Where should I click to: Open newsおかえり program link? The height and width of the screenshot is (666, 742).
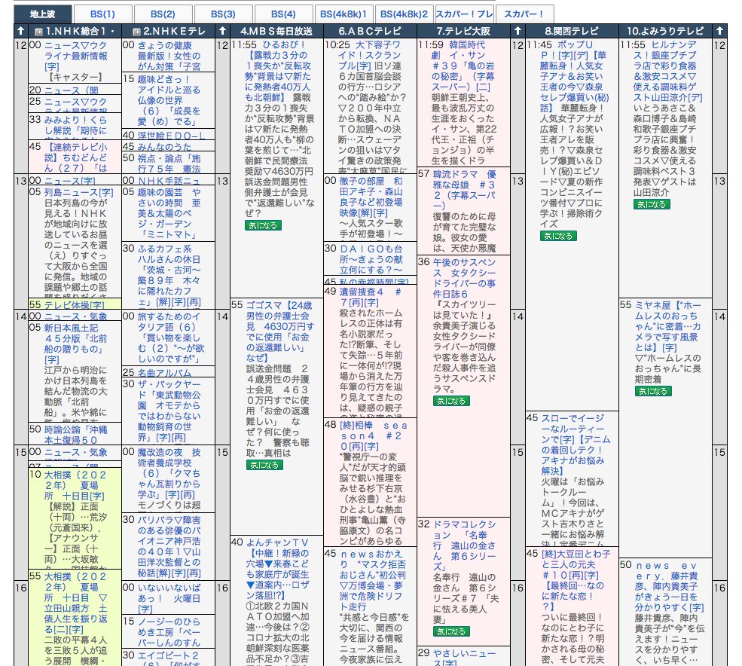point(372,580)
